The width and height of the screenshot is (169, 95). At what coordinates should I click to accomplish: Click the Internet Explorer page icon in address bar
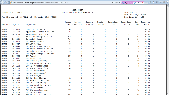point(11,3)
